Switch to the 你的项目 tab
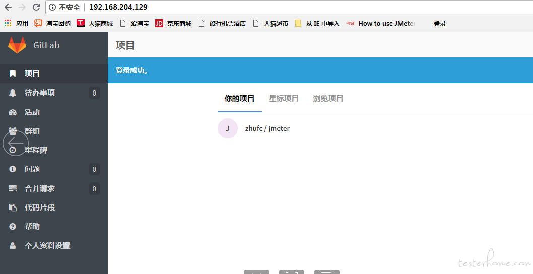 coord(239,99)
